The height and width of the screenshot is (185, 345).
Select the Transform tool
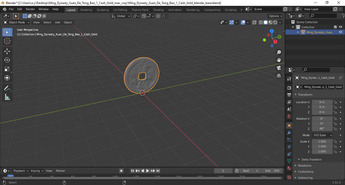coord(7,78)
